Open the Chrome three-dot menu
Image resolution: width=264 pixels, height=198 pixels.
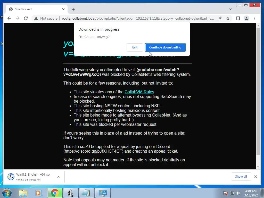(255, 18)
